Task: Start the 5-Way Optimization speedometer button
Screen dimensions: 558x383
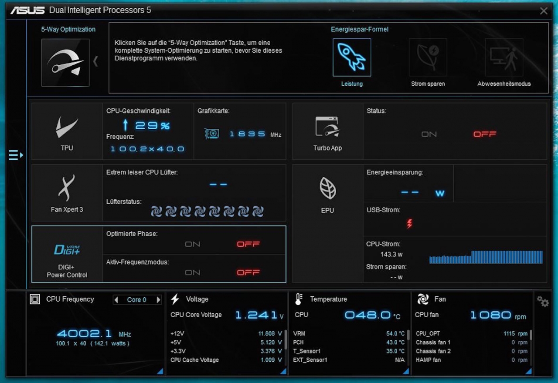Action: (x=65, y=63)
